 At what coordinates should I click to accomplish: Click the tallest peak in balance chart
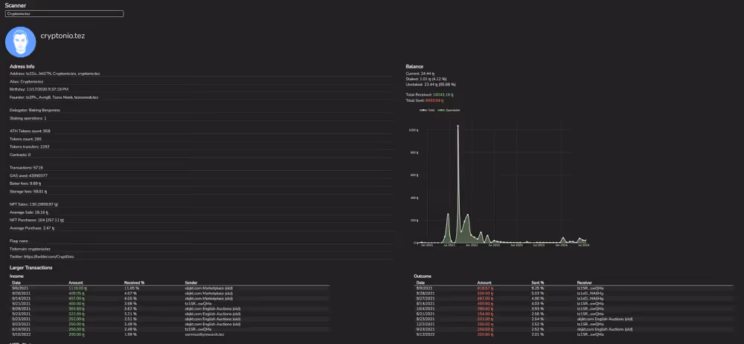[x=458, y=128]
